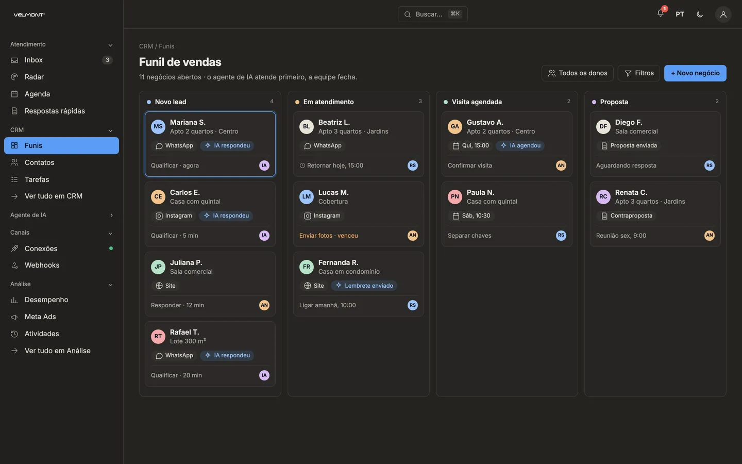Click Instagram tag on Lucas M. card

(x=322, y=216)
